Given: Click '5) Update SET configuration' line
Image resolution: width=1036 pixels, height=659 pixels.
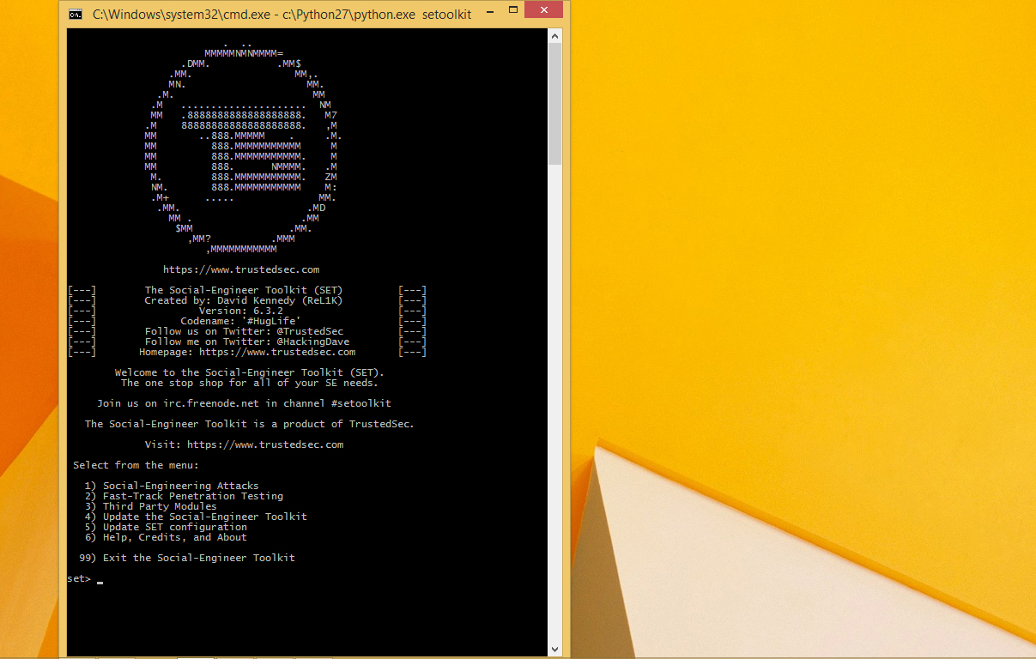Looking at the screenshot, I should point(166,527).
